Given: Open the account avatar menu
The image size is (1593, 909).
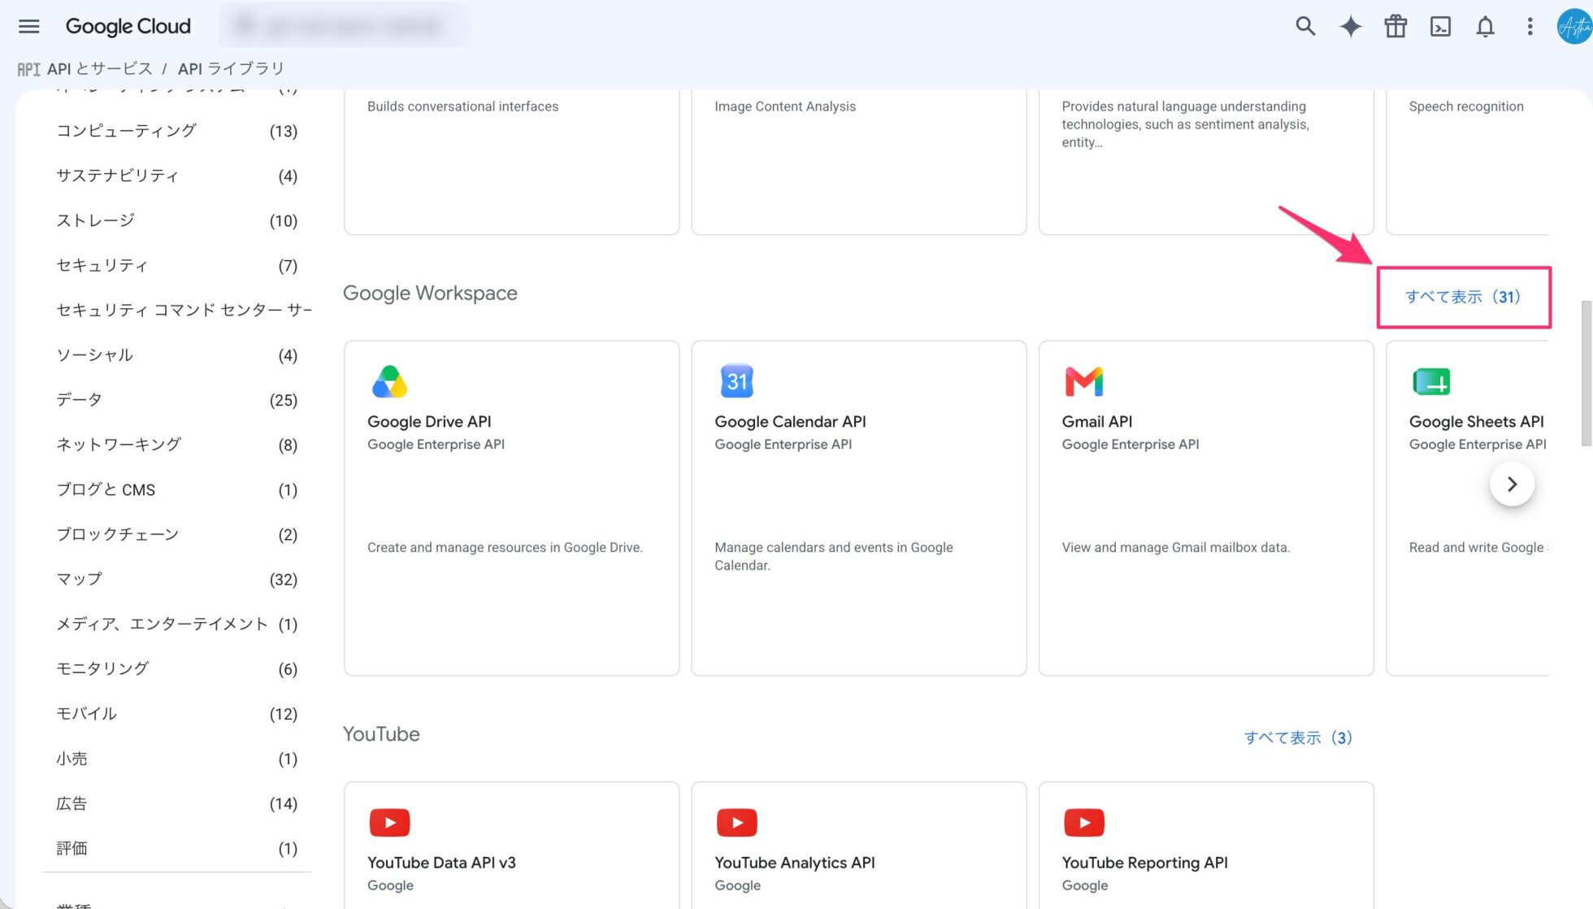Looking at the screenshot, I should click(1575, 26).
